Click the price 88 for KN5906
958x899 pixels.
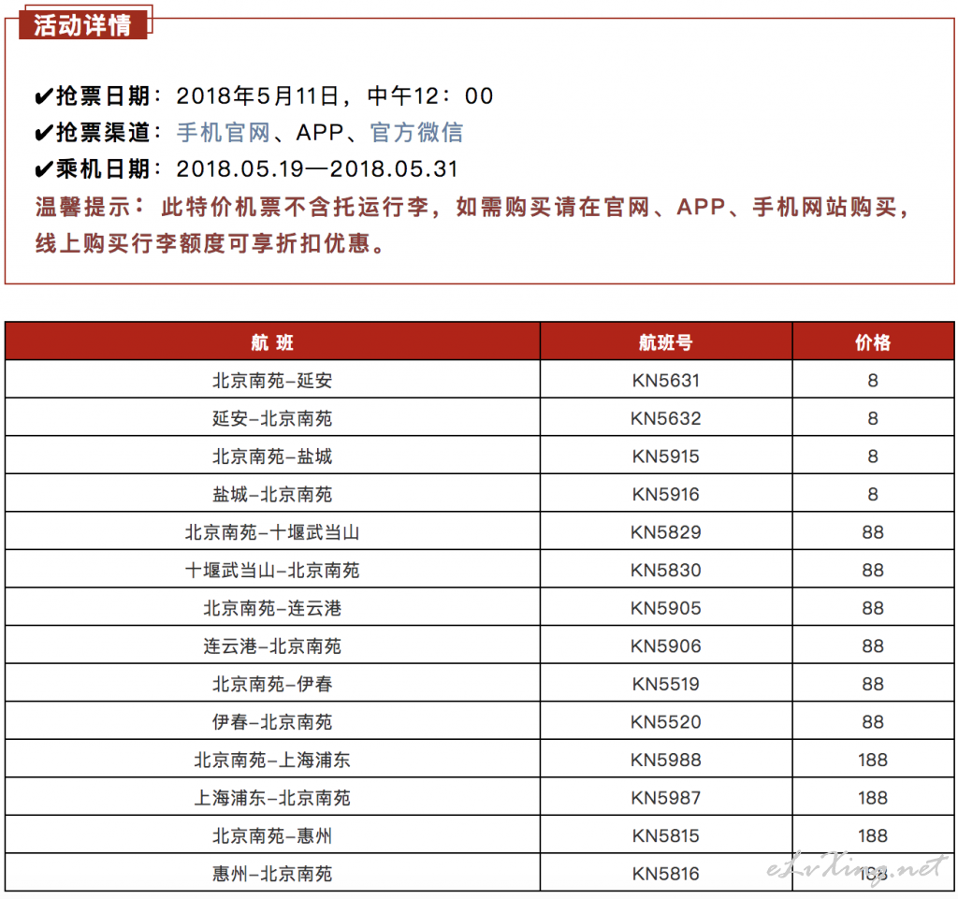coord(873,645)
